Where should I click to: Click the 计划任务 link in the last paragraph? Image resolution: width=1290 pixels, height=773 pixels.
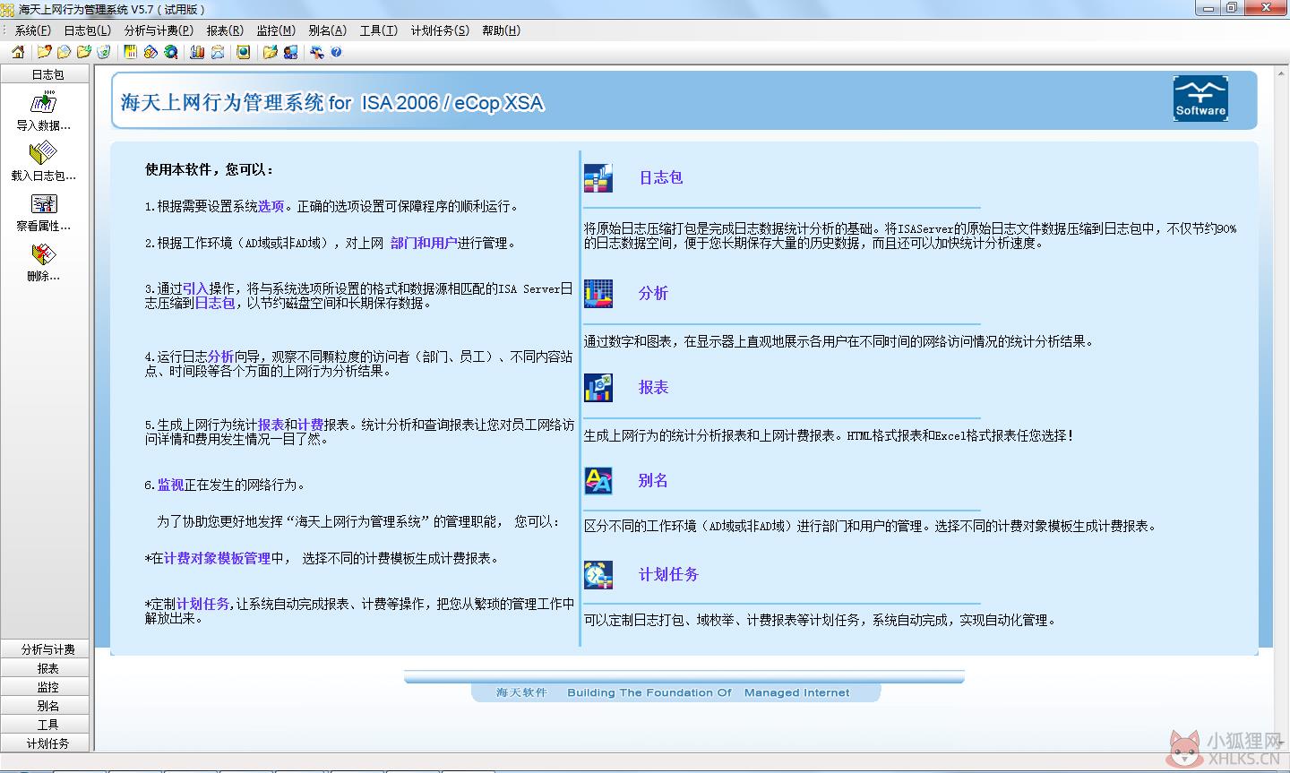(x=203, y=604)
